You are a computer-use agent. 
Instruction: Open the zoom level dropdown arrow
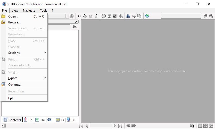click(67, 16)
